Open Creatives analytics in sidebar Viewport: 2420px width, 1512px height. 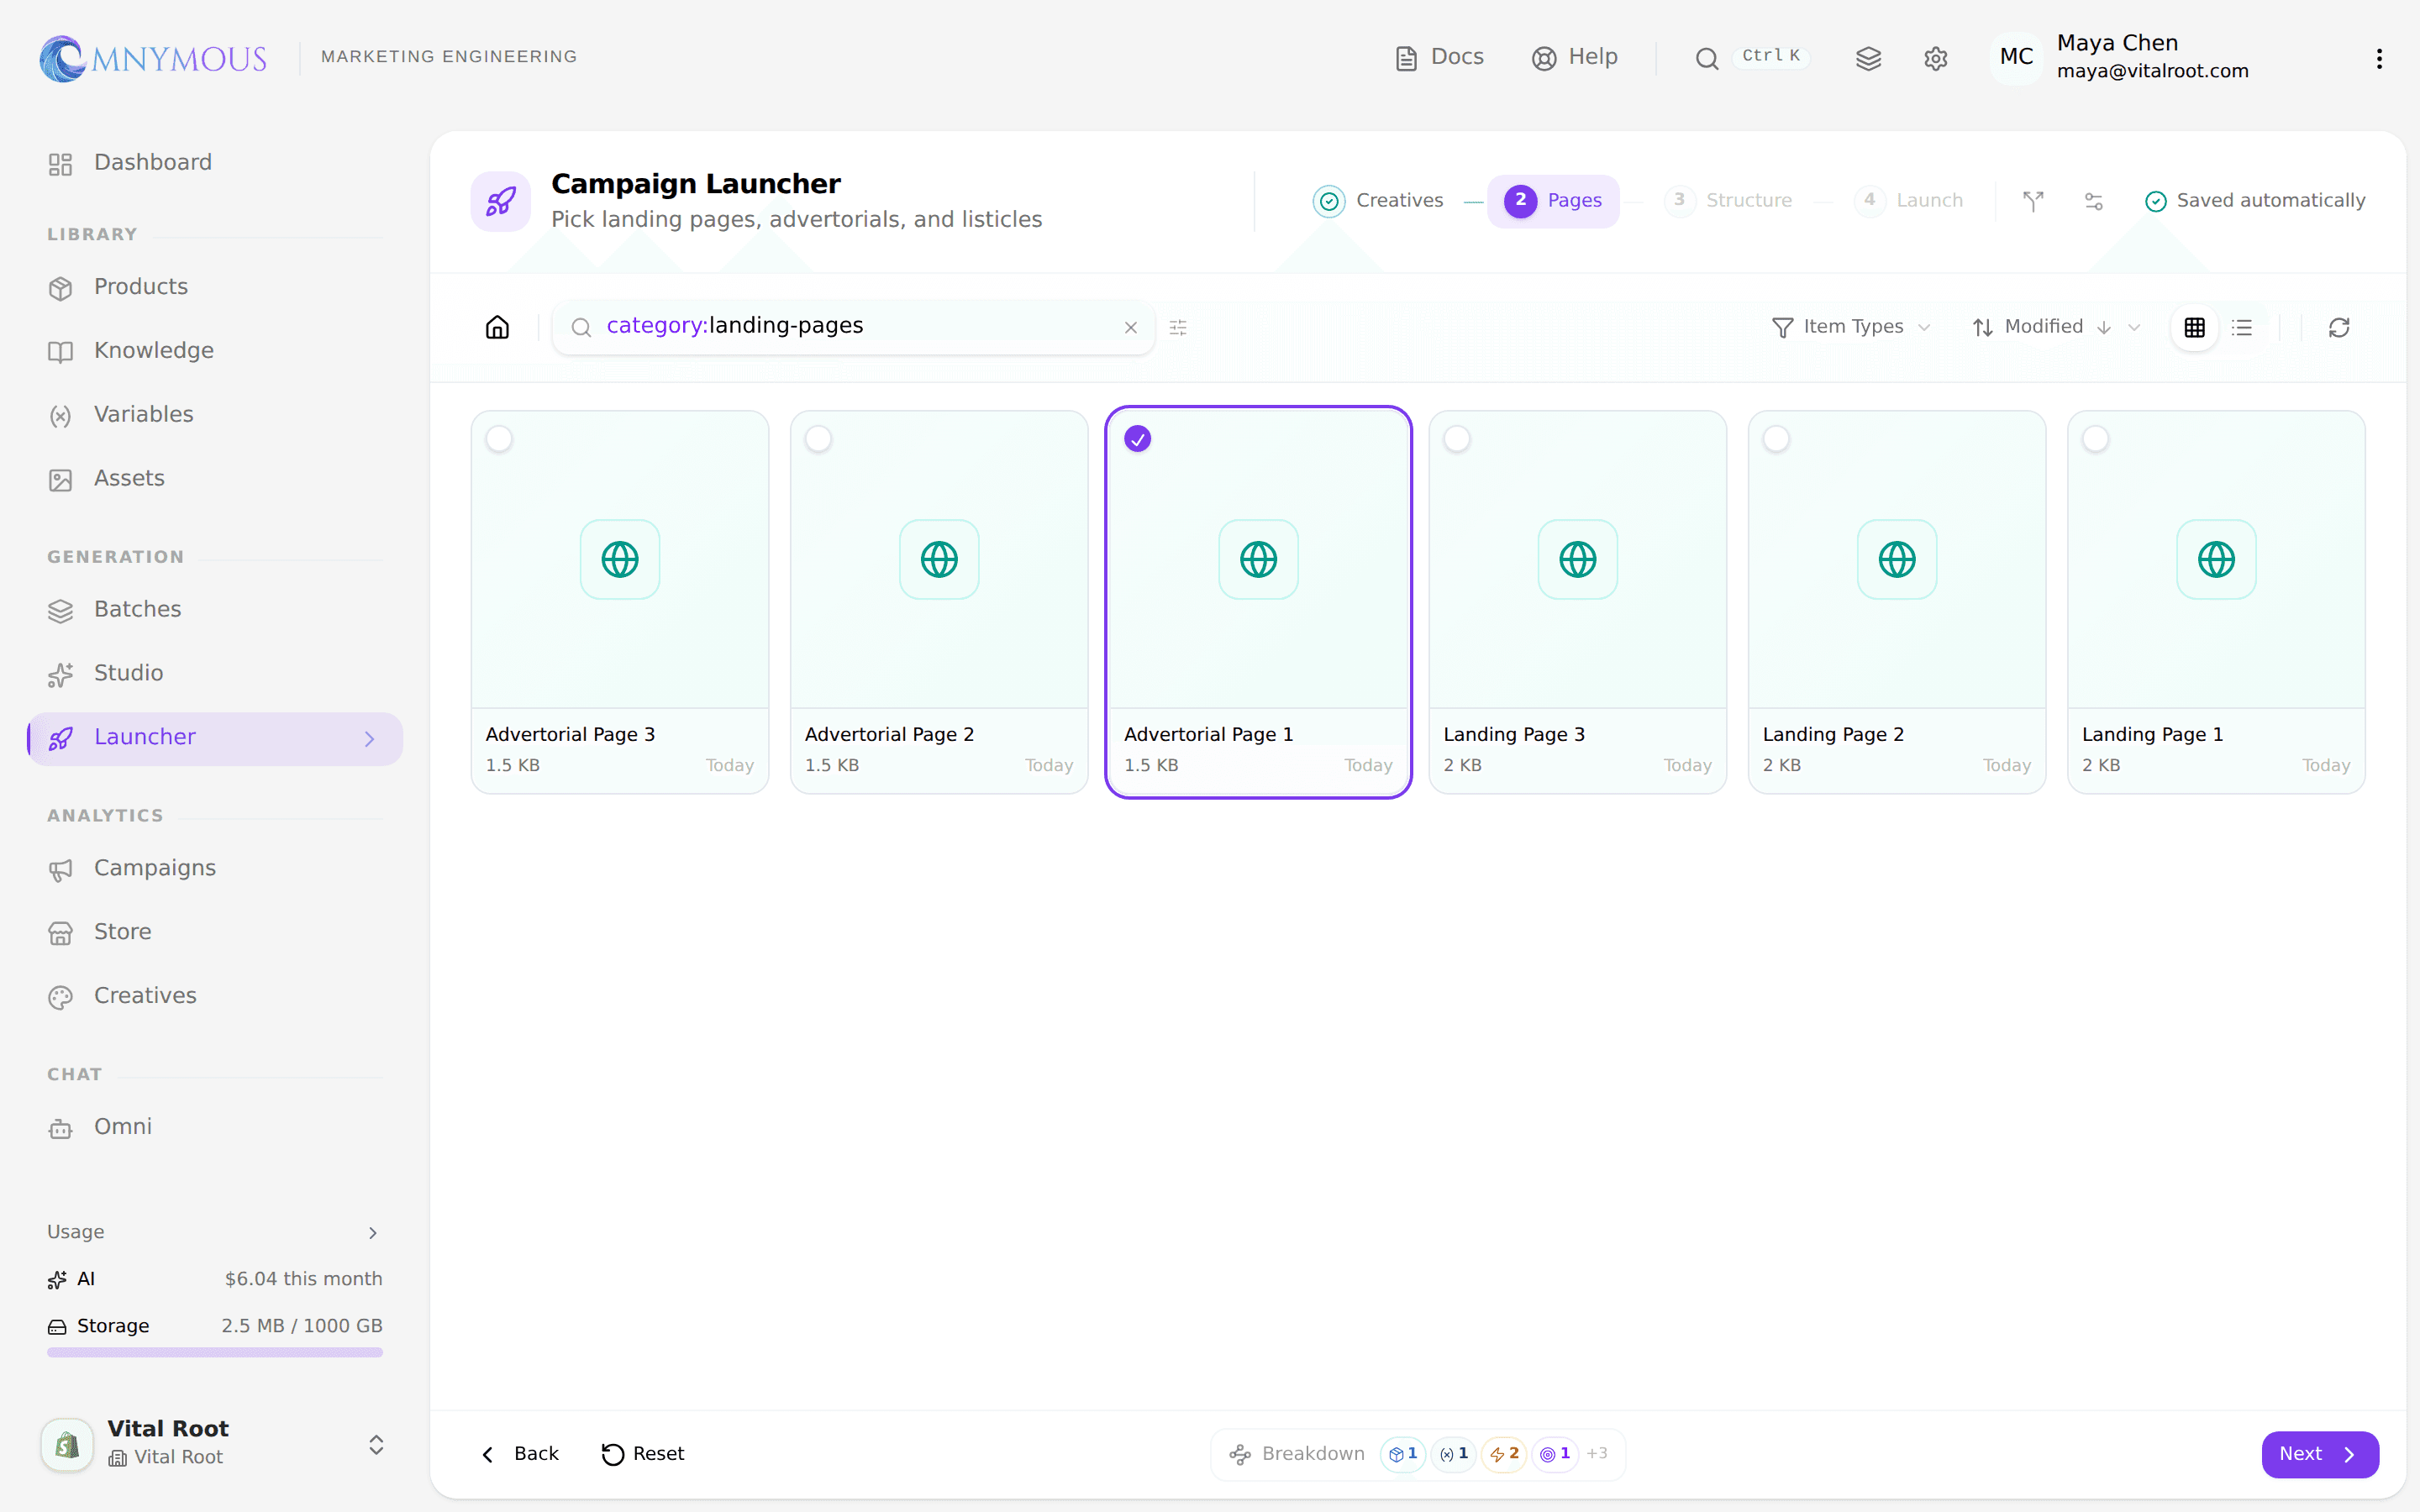tap(214, 996)
